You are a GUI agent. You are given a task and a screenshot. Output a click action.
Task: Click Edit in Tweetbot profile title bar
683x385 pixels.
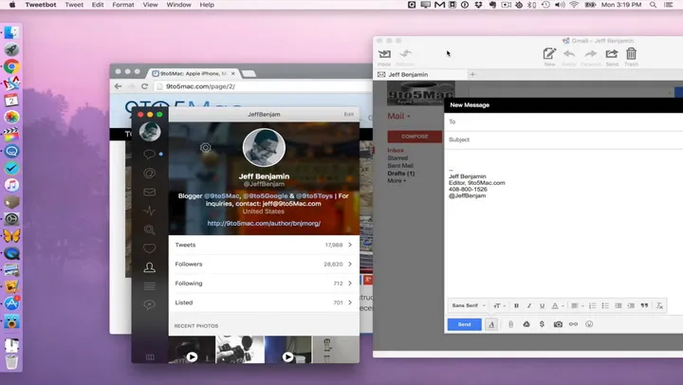coord(349,114)
